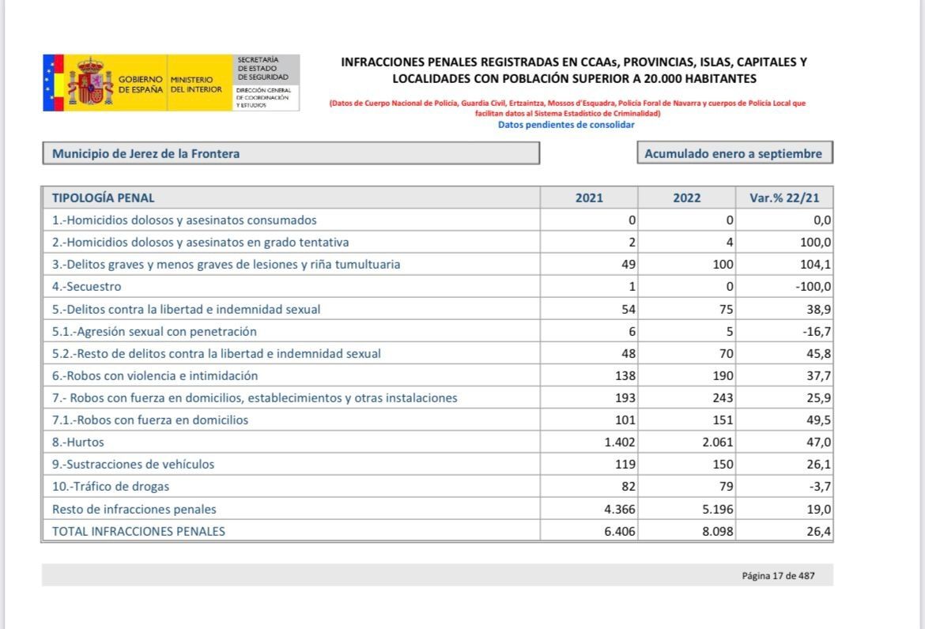The height and width of the screenshot is (629, 925).
Task: Select the 4.-Secuestro row label
Action: tap(87, 287)
